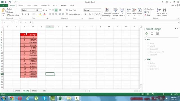Screen dimensions: 180x101
Task: Open Conditional Formatting menu
Action: point(107,12)
